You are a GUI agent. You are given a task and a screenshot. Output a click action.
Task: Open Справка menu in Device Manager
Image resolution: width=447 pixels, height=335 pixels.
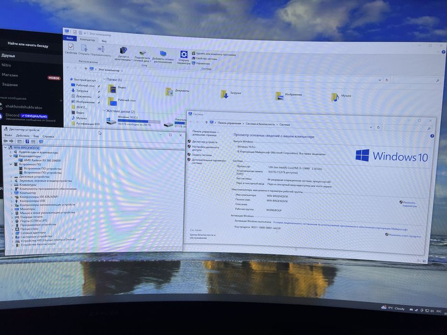pyautogui.click(x=48, y=136)
